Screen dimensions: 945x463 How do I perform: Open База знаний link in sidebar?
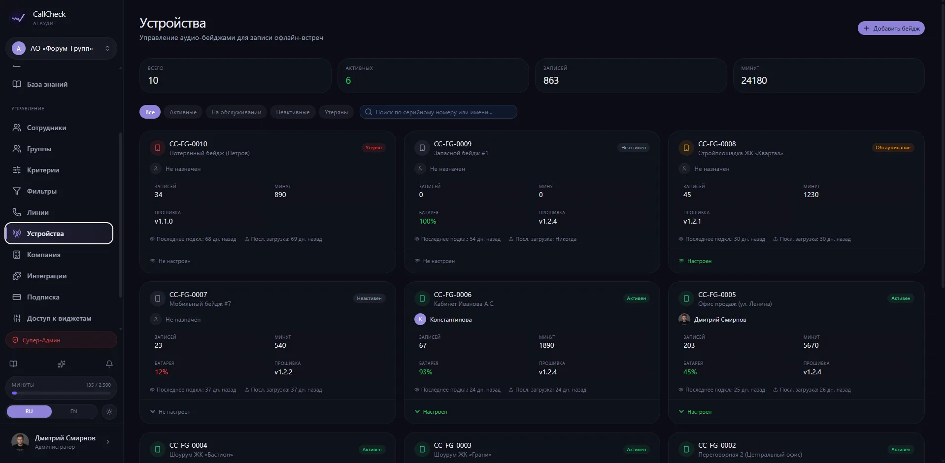[x=59, y=84]
